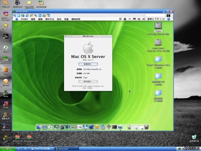Click the warning triangle icon in the Dock
Viewport: 201px width, 151px height.
click(x=103, y=127)
